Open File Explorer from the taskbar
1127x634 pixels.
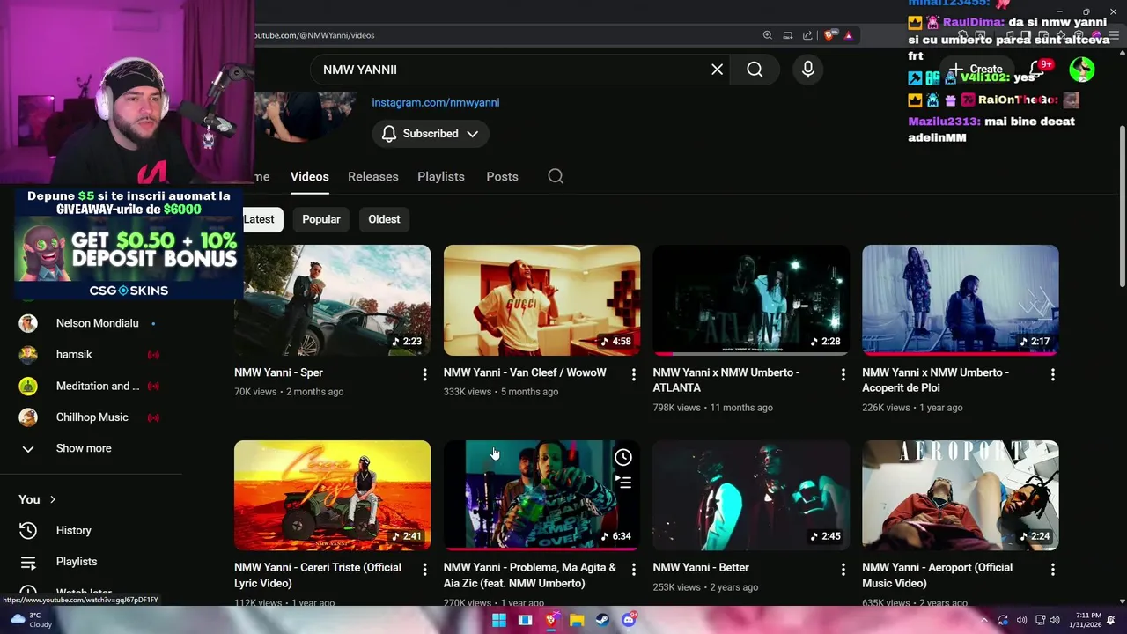[577, 620]
